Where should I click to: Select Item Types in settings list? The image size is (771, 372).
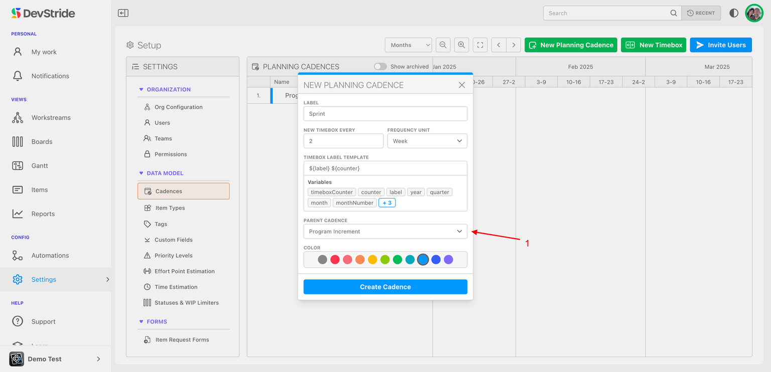170,208
